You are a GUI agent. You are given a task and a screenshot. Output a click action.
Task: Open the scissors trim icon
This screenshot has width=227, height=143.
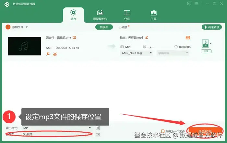pyautogui.click(x=55, y=54)
